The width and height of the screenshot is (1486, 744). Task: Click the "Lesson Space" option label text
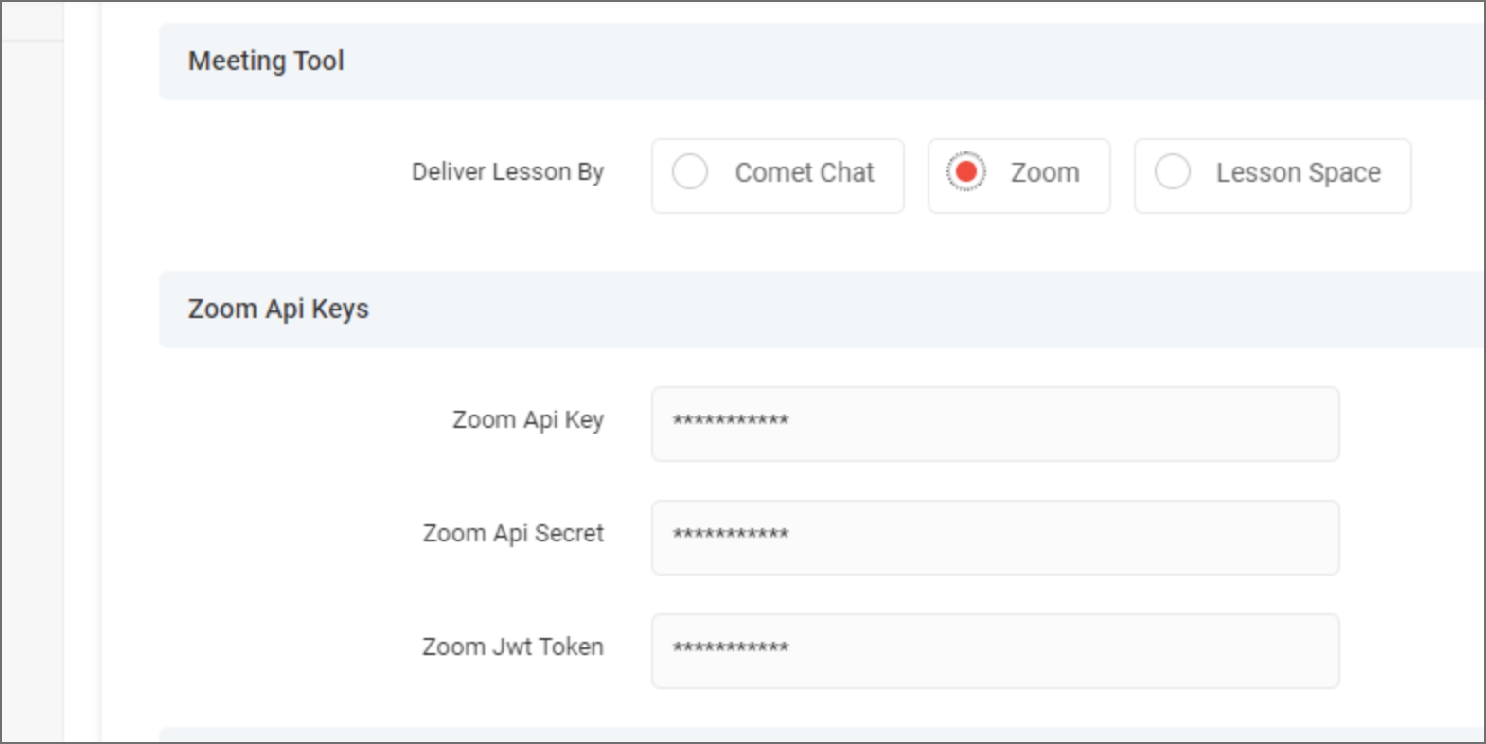coord(1298,173)
